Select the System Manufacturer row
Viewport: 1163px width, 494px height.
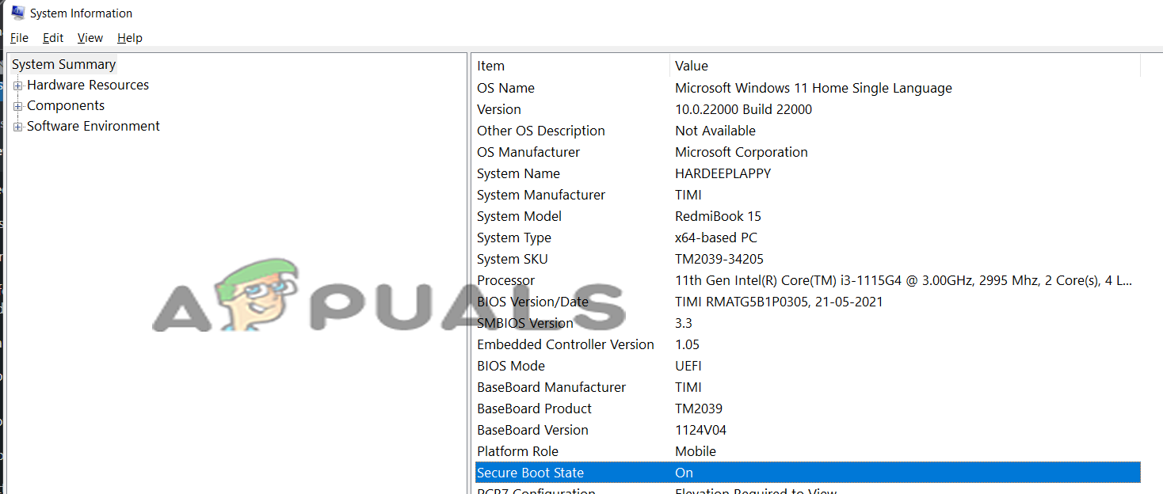tap(807, 195)
